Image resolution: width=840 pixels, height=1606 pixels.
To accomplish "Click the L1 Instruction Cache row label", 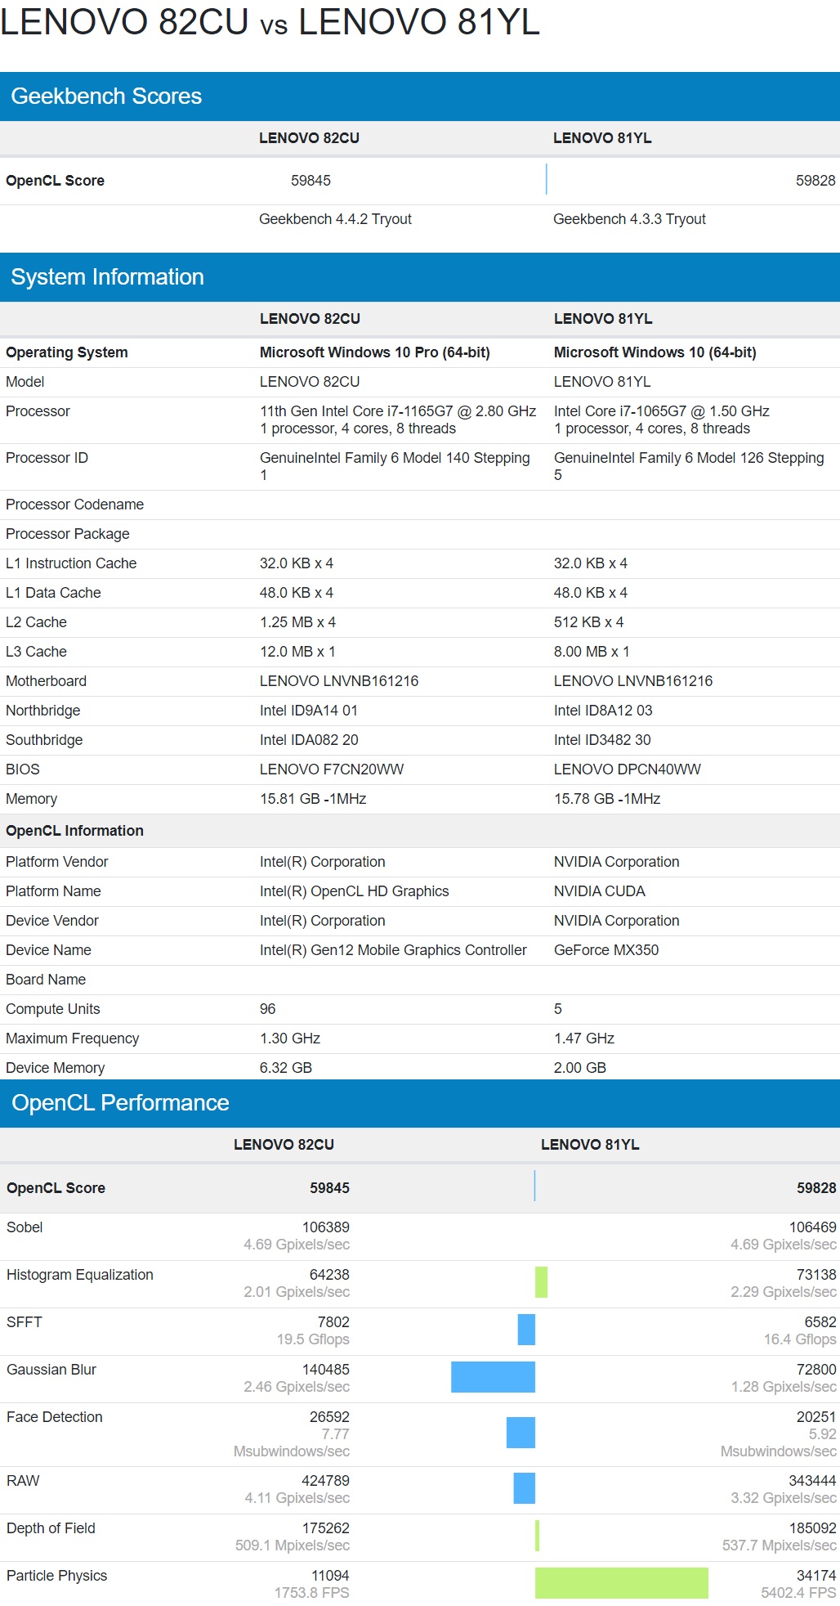I will (x=71, y=563).
